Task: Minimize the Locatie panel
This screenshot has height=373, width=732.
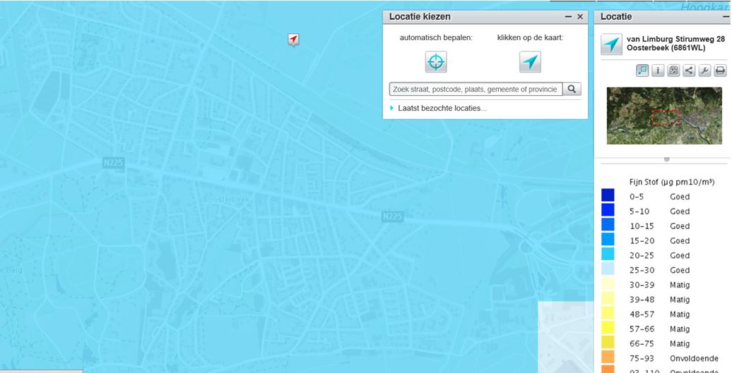Action: (x=726, y=17)
